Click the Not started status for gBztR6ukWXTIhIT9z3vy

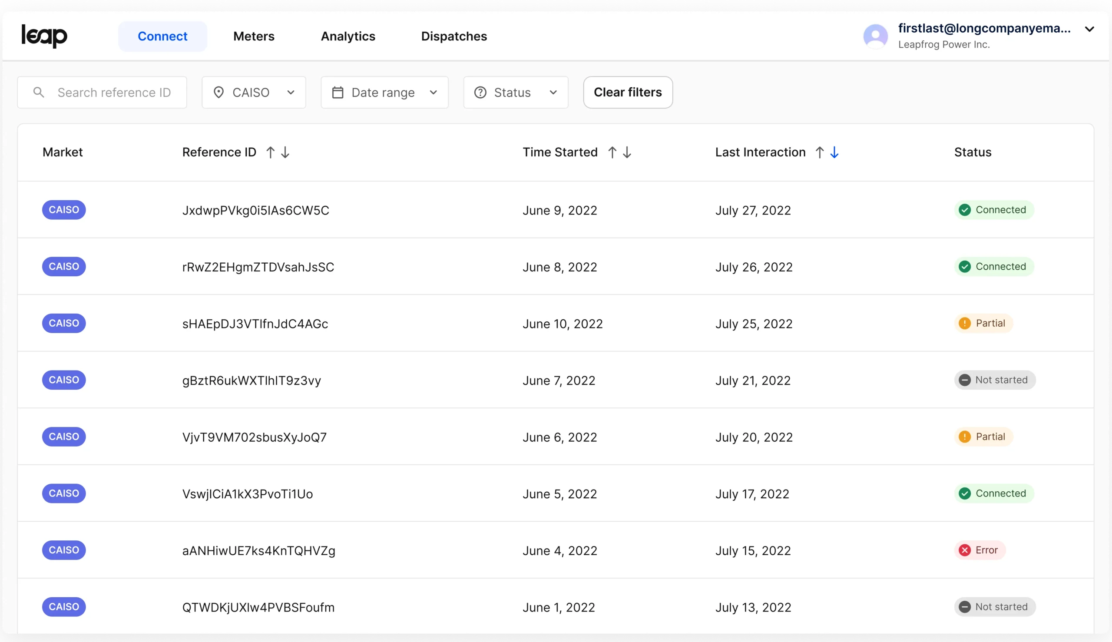(x=995, y=380)
